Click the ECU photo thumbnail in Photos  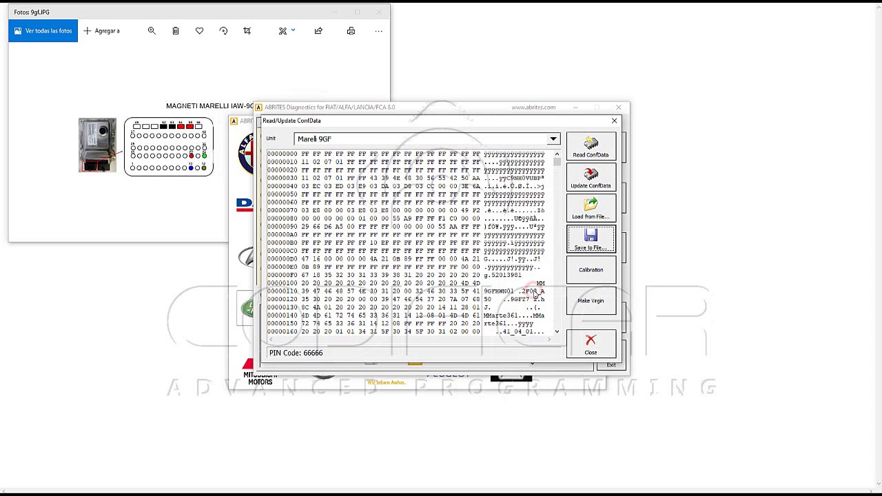[x=97, y=145]
